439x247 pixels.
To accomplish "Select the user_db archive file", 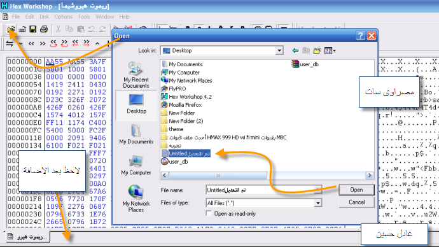I will (x=305, y=64).
